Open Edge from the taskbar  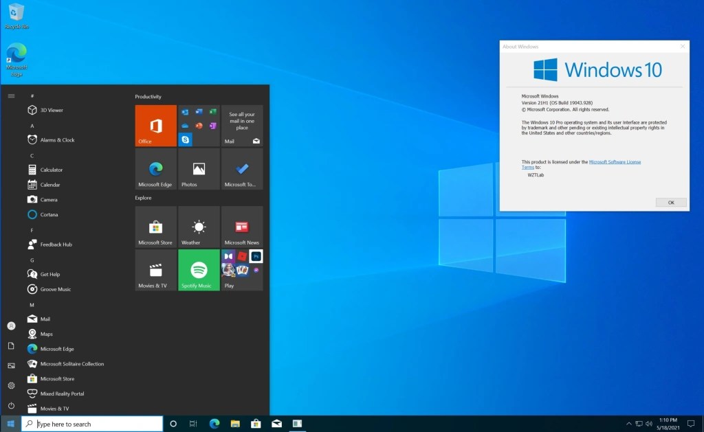pos(214,424)
